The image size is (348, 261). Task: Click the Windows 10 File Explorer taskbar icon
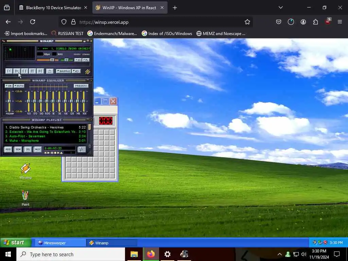click(x=134, y=254)
